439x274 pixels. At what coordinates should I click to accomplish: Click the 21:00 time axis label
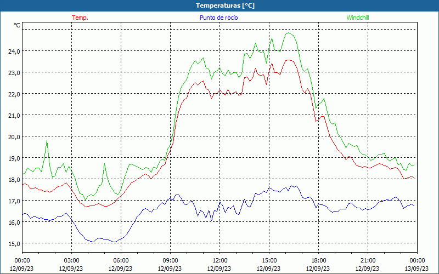pos(368,261)
